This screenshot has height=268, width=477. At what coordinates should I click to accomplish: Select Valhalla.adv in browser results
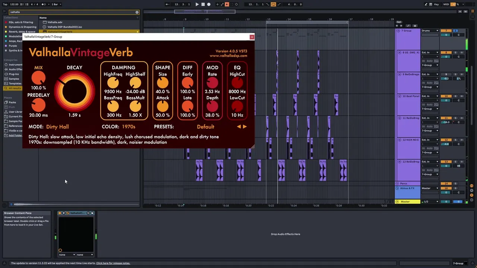(55, 22)
